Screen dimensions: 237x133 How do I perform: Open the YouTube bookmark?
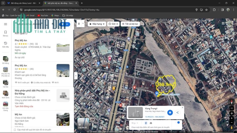(43, 15)
